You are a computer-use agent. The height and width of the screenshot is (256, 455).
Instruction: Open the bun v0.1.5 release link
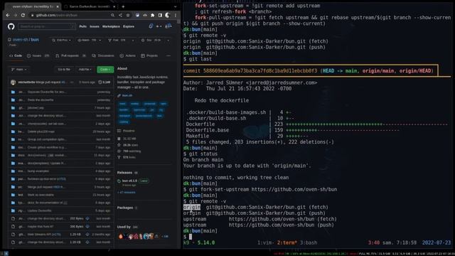(129, 181)
